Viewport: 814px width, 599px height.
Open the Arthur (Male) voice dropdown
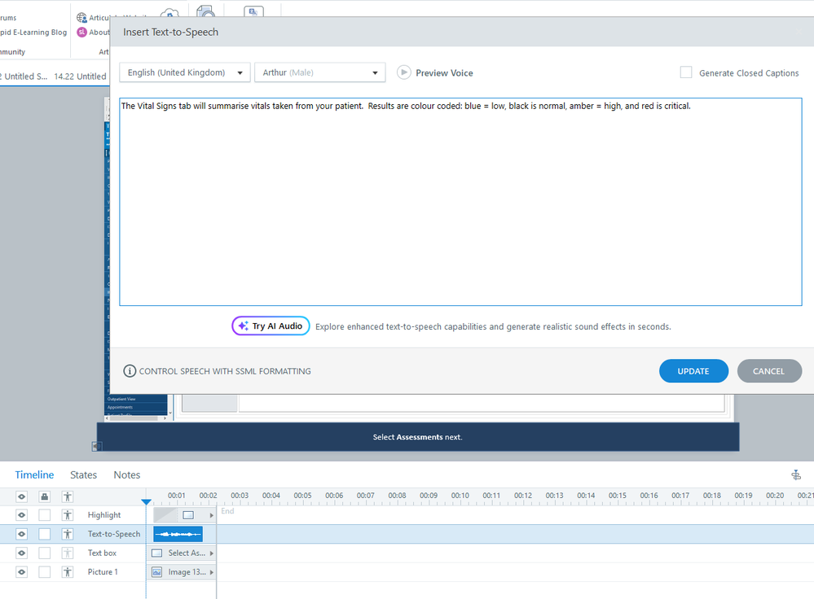coord(319,72)
